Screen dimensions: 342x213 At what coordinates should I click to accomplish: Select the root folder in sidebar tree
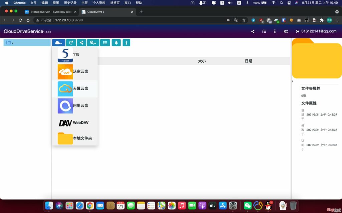coord(27,43)
